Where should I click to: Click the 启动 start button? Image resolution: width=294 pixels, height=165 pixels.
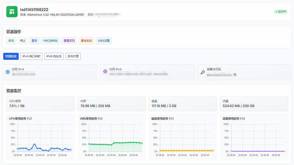(x=11, y=41)
